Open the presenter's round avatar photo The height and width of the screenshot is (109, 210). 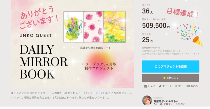147,101
